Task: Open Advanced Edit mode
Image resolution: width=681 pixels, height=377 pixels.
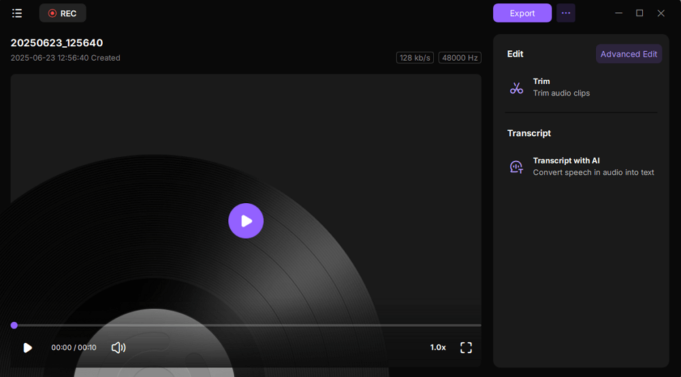Action: pyautogui.click(x=629, y=54)
